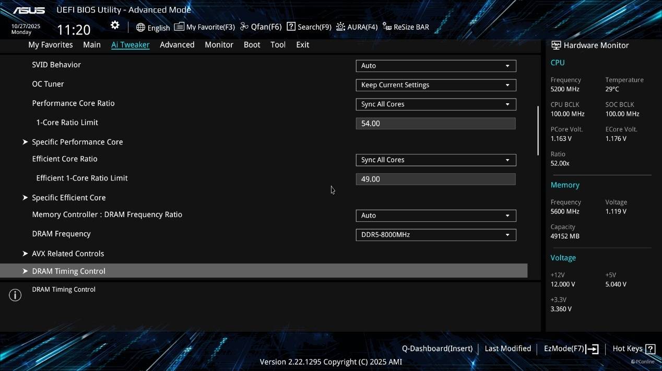Switch to the Tool tab

click(278, 45)
